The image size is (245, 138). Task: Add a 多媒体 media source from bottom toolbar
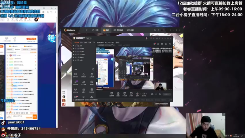[x=131, y=94]
